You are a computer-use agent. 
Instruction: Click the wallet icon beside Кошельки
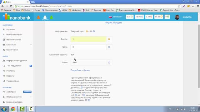(x=4, y=45)
